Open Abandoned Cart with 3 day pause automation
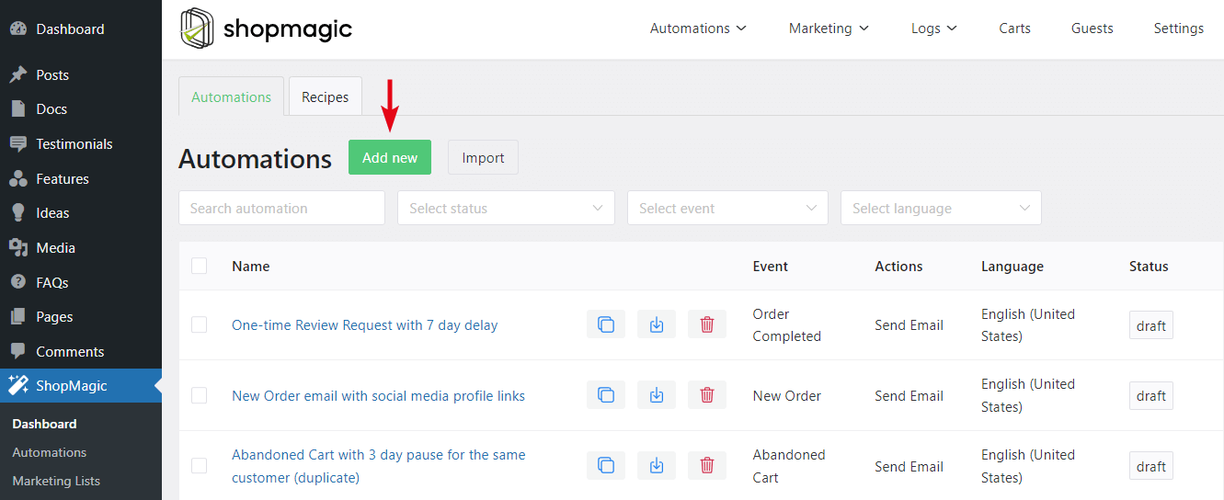This screenshot has height=500, width=1224. click(379, 466)
